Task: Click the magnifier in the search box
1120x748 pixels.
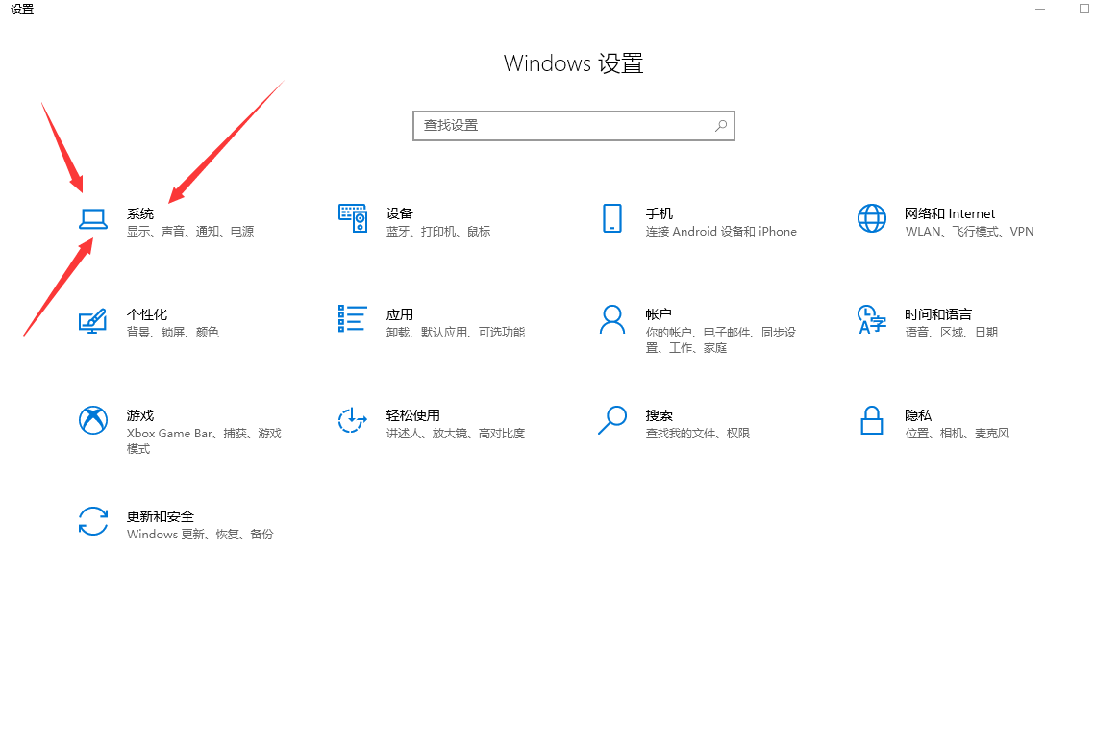Action: 721,126
